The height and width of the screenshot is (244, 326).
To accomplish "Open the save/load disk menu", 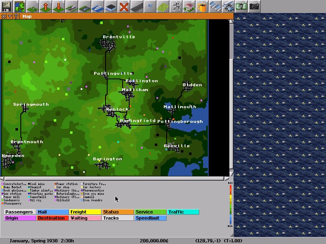I will (x=6, y=6).
